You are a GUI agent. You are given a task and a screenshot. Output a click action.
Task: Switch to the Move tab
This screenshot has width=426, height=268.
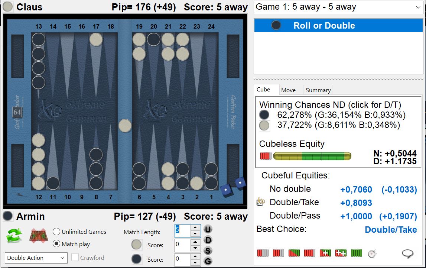tap(288, 90)
